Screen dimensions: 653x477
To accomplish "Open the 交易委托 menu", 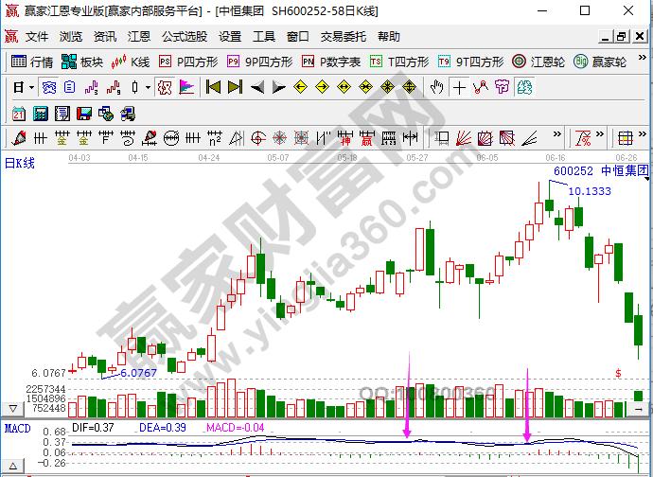I will [x=343, y=37].
